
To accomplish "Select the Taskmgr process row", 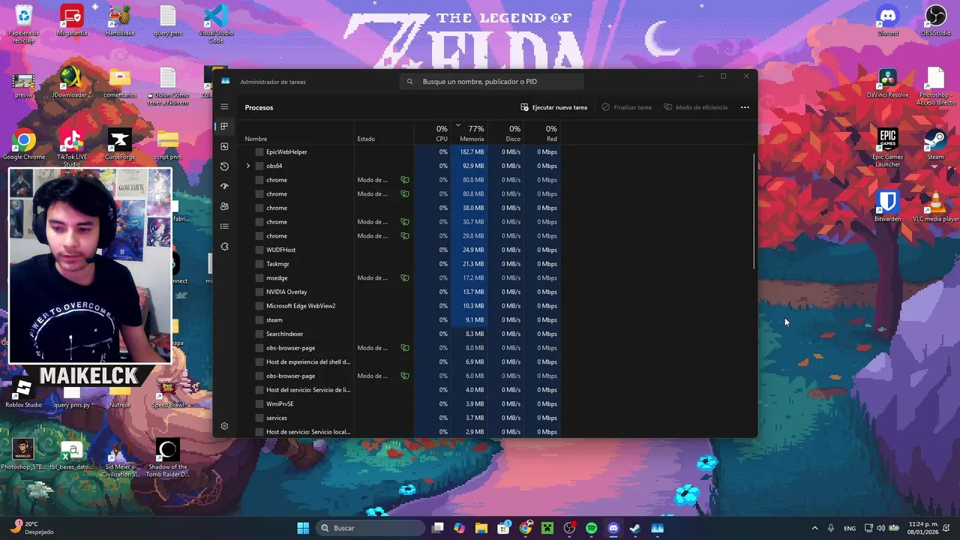I will click(400, 264).
